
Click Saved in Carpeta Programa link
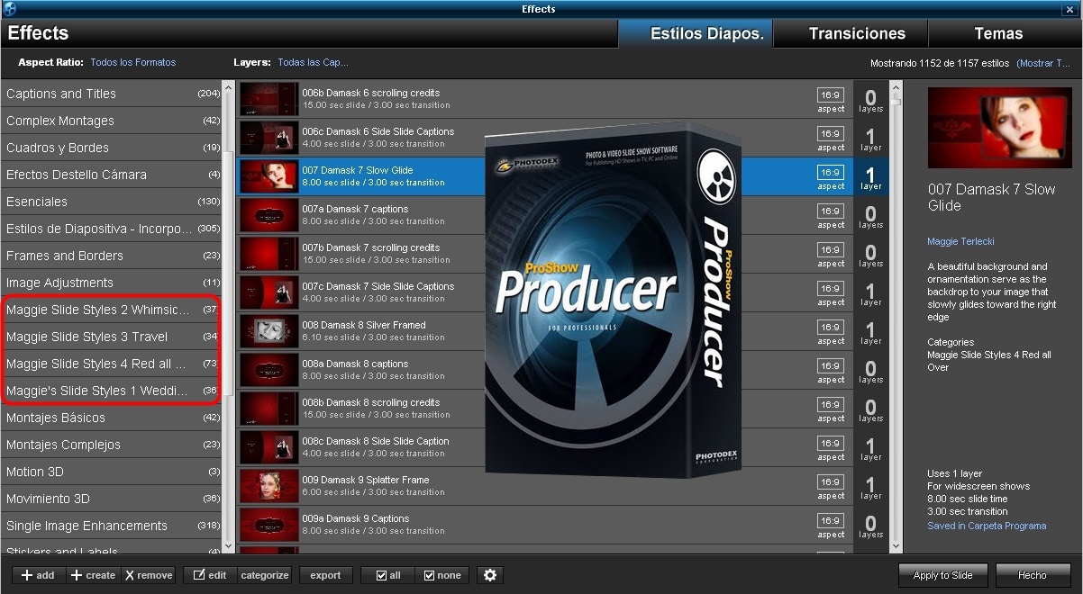coord(987,526)
